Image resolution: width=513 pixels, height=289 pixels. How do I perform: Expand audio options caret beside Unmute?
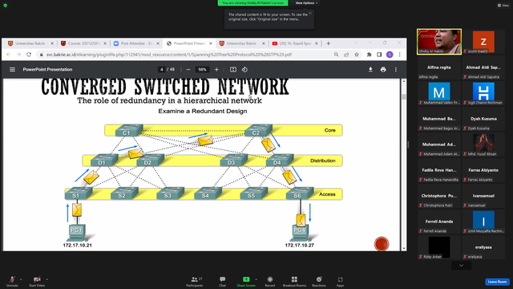click(21, 279)
